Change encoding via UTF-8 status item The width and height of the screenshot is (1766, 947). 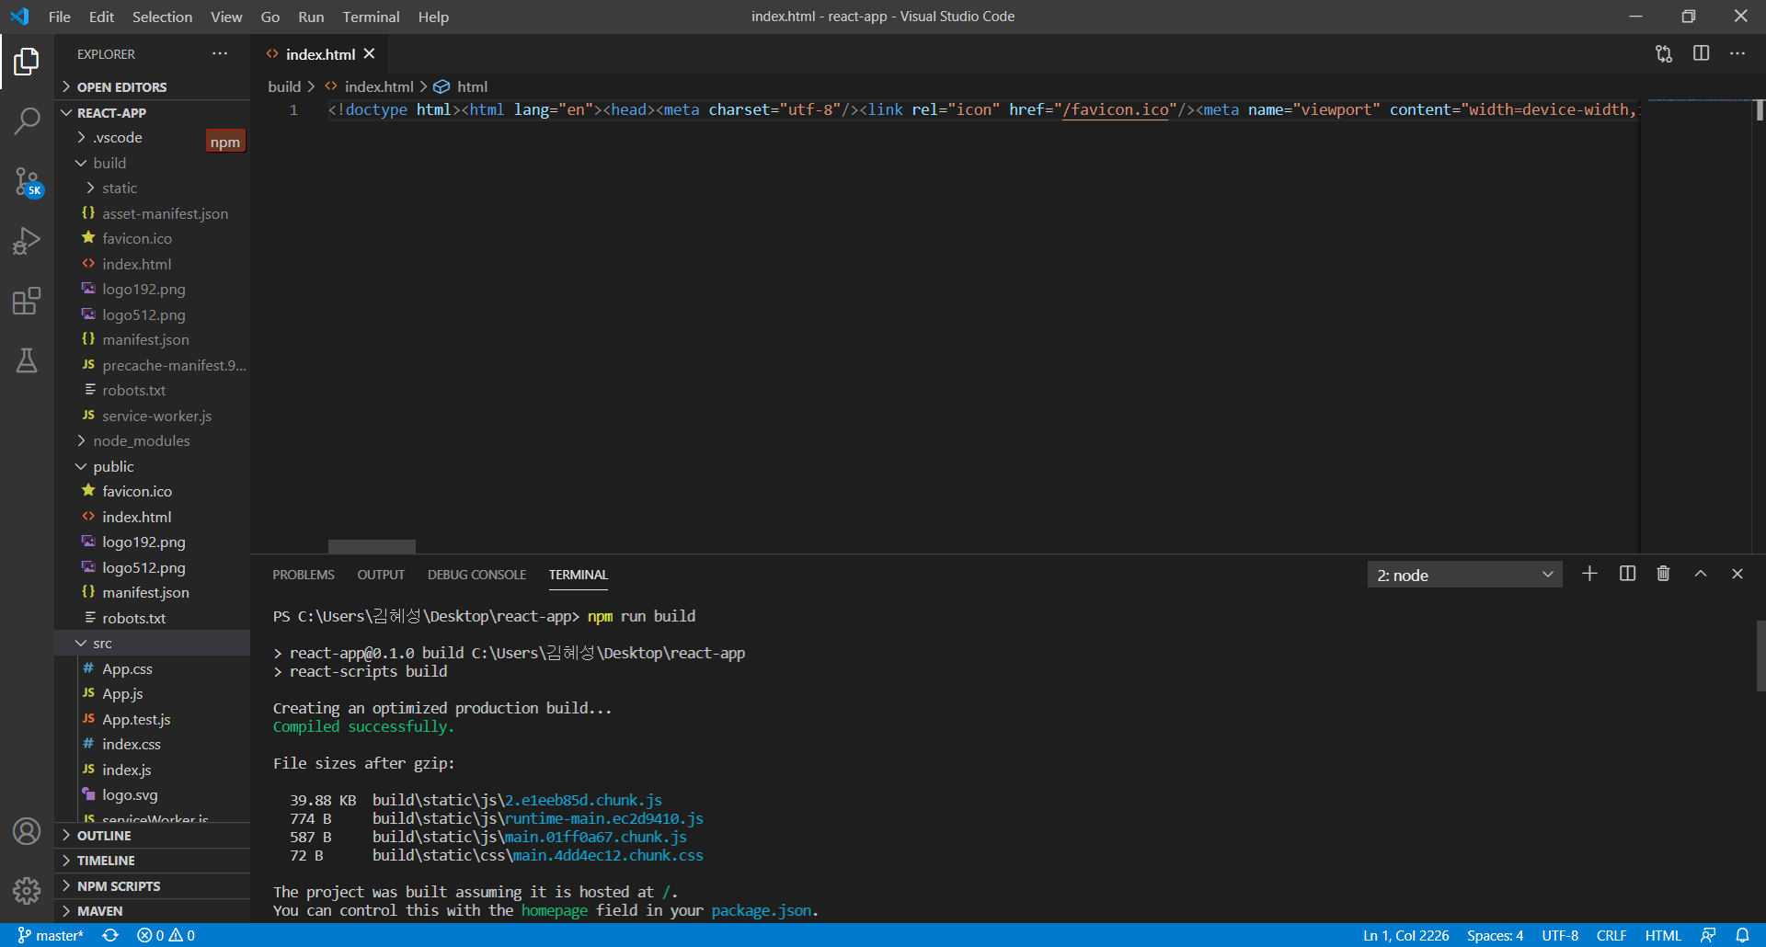1560,935
